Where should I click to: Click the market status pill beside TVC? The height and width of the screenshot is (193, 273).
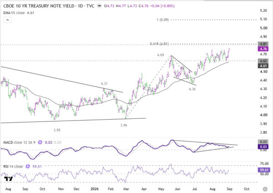click(99, 6)
